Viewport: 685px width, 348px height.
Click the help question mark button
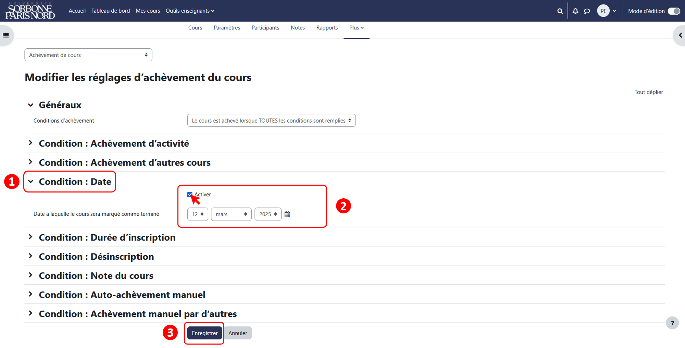pos(672,323)
